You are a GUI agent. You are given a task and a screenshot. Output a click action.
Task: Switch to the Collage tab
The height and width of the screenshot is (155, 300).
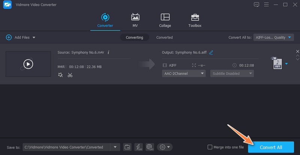[165, 21]
